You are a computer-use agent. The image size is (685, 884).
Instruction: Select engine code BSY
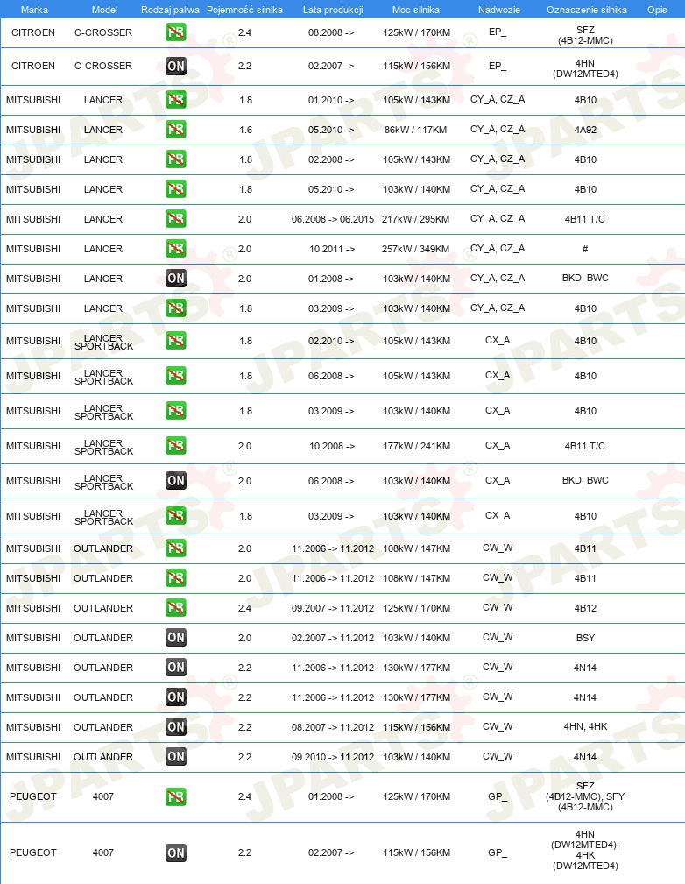click(x=585, y=638)
